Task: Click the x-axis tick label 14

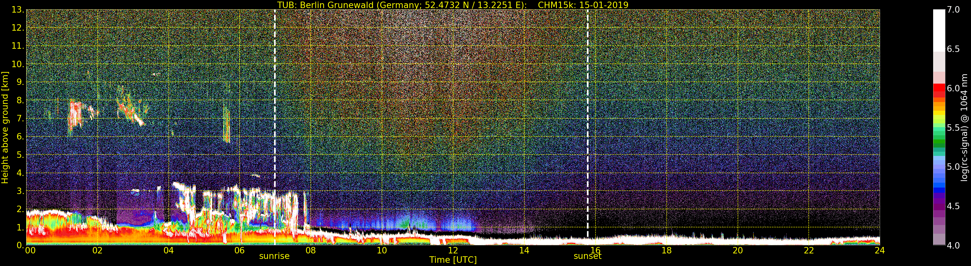Action: click(524, 250)
